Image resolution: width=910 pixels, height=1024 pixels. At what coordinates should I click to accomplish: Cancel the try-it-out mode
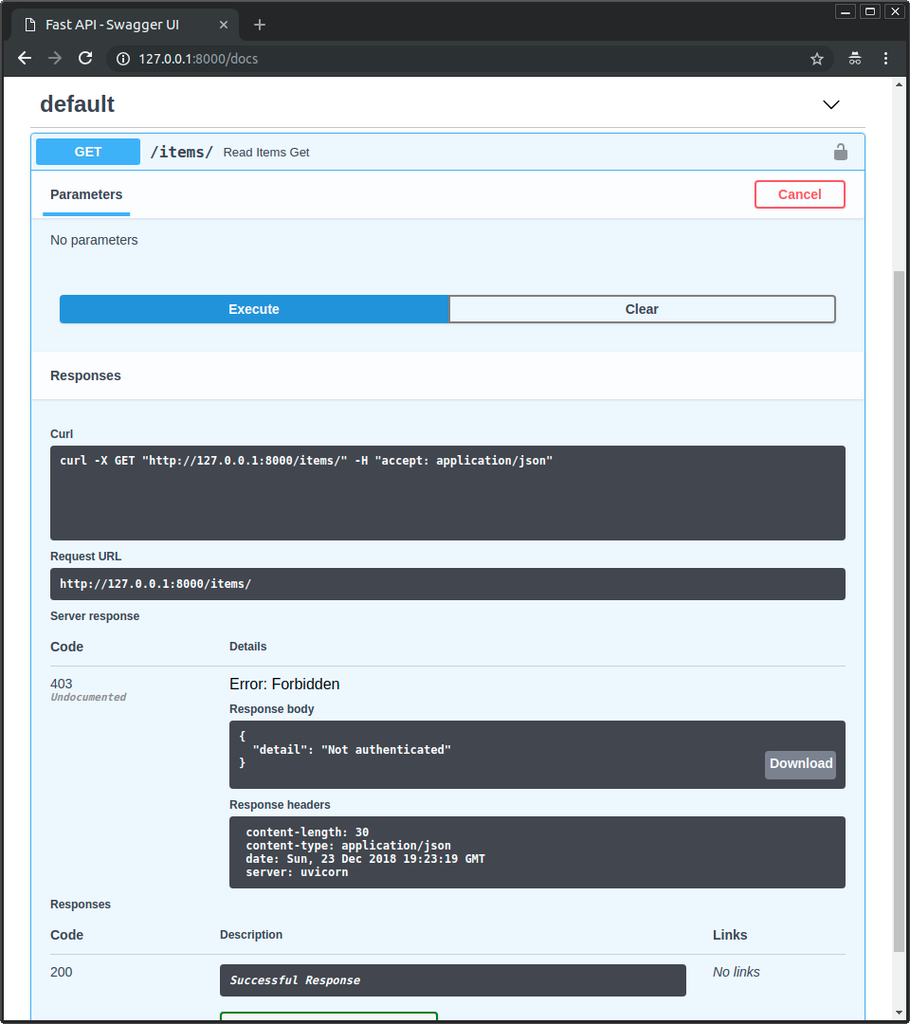799,194
